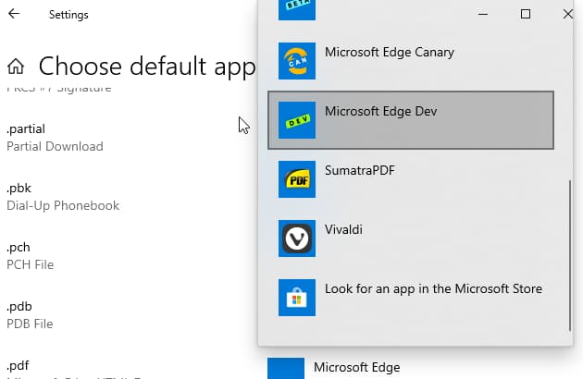Screen dimensions: 583x379
Task: Select Microsoft Edge Dev as default app
Action: click(x=380, y=112)
